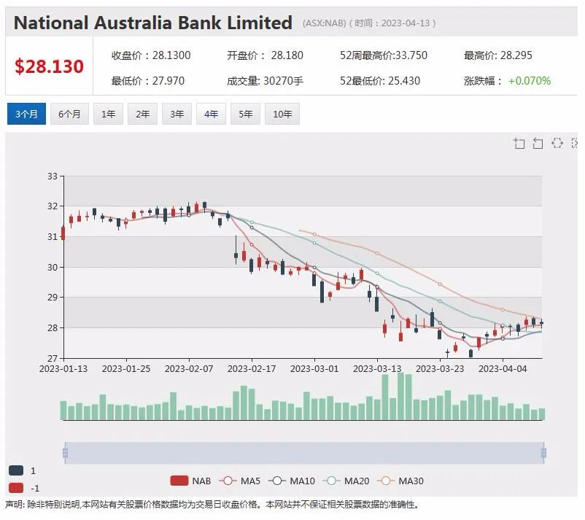The image size is (585, 520).
Task: Select the 1年 range tab
Action: click(108, 114)
